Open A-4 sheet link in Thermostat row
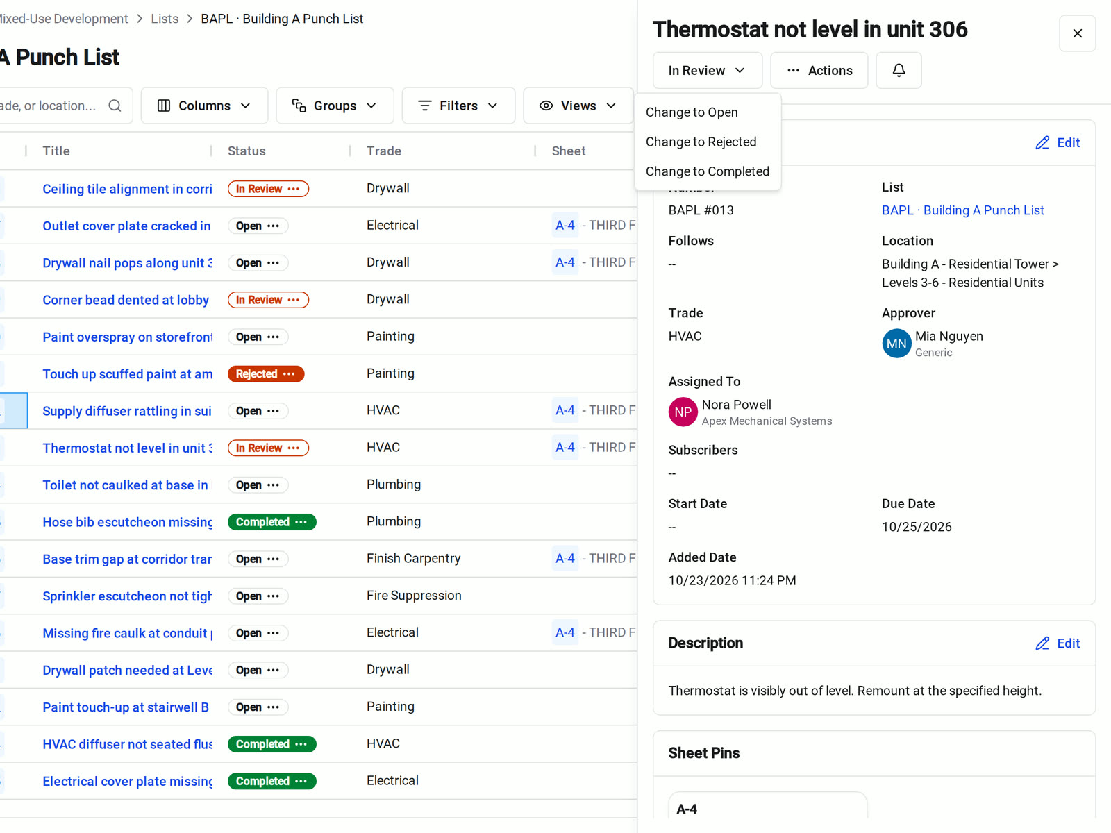Screen dimensions: 1111x833 (x=565, y=448)
